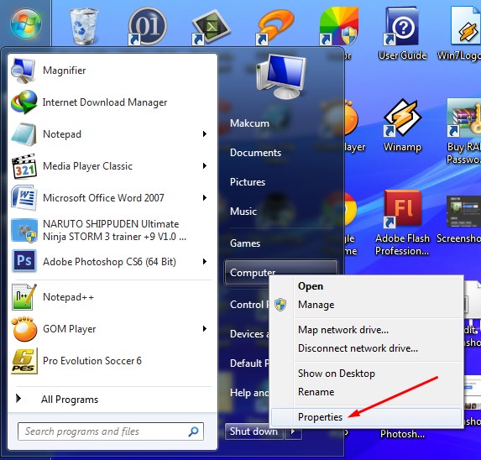481x460 pixels.
Task: Open the green terminal-style desktop shortcut icon
Action: [211, 27]
